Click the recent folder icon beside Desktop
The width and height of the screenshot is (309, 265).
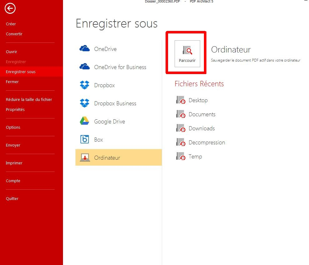(181, 100)
